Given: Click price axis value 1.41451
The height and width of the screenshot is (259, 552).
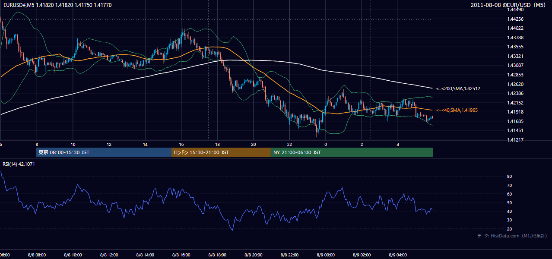Looking at the screenshot, I should tap(515, 130).
